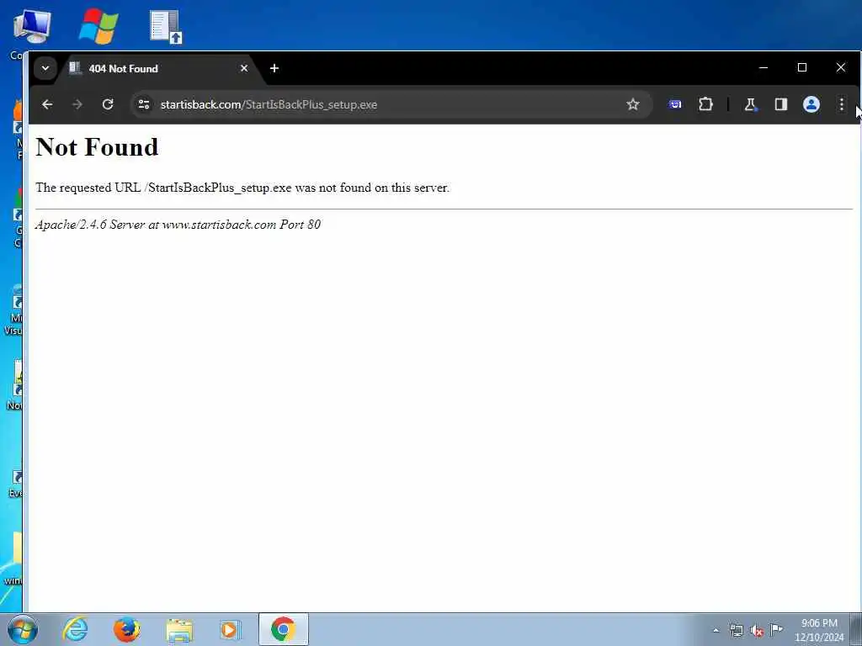Open the blue extension icon in toolbar
Viewport: 862px width, 646px height.
[x=675, y=104]
